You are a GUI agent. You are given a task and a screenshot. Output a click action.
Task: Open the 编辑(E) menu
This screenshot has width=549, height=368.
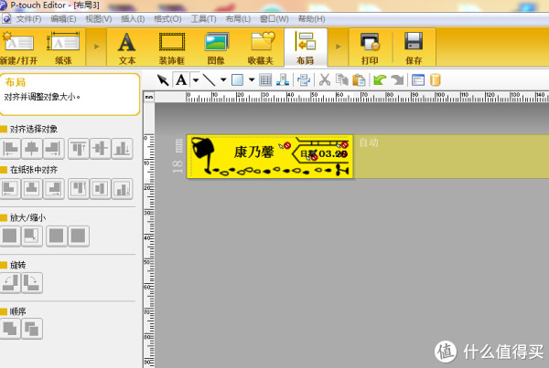pyautogui.click(x=63, y=19)
